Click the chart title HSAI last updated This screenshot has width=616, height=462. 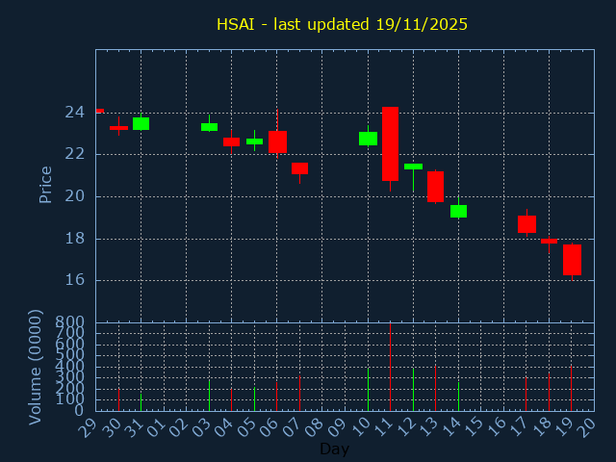[342, 24]
